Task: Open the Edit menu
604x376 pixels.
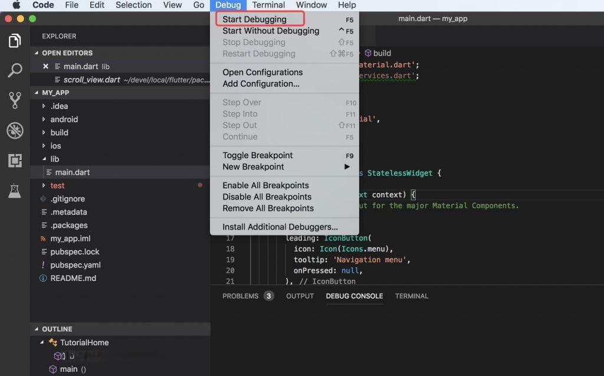Action: point(97,5)
